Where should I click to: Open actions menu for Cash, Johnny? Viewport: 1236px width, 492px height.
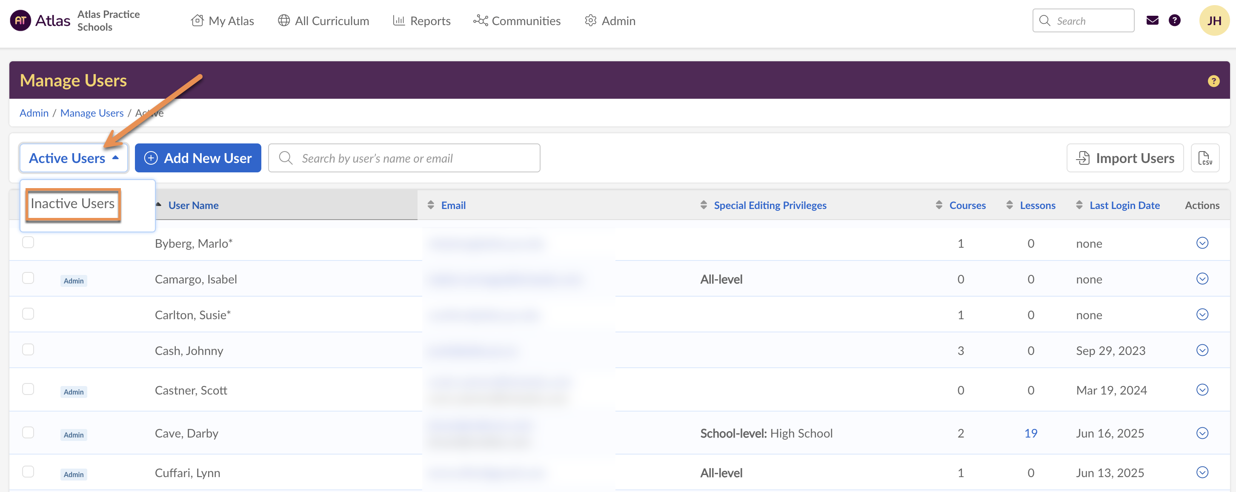(x=1202, y=350)
